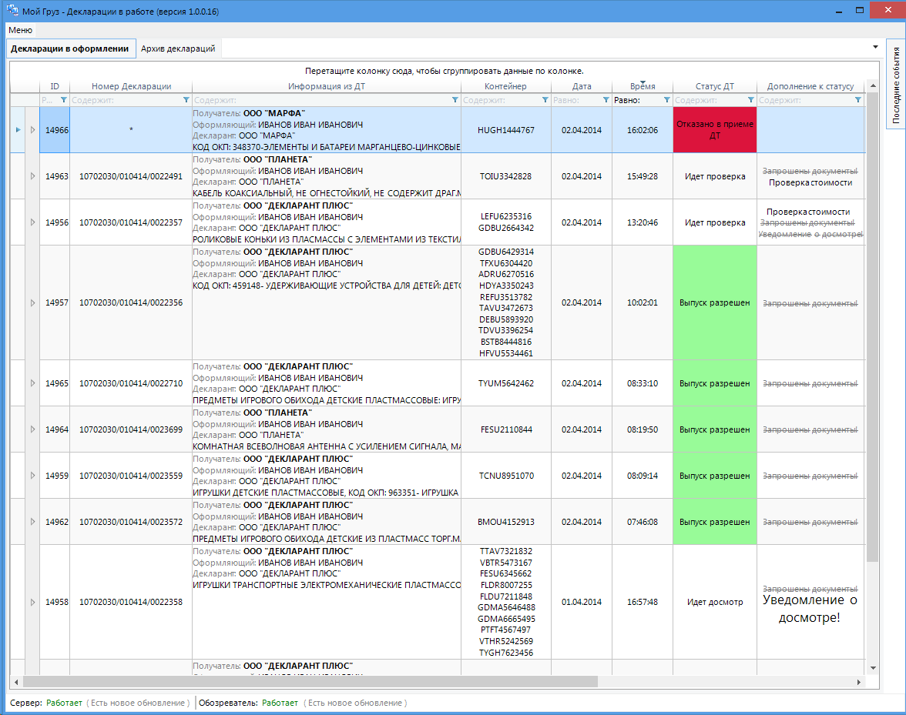Screen dimensions: 906x715
Task: Click Сервер Работает status text
Action: [x=64, y=703]
